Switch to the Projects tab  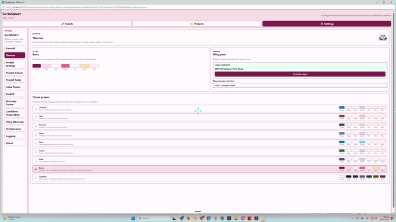(x=197, y=24)
